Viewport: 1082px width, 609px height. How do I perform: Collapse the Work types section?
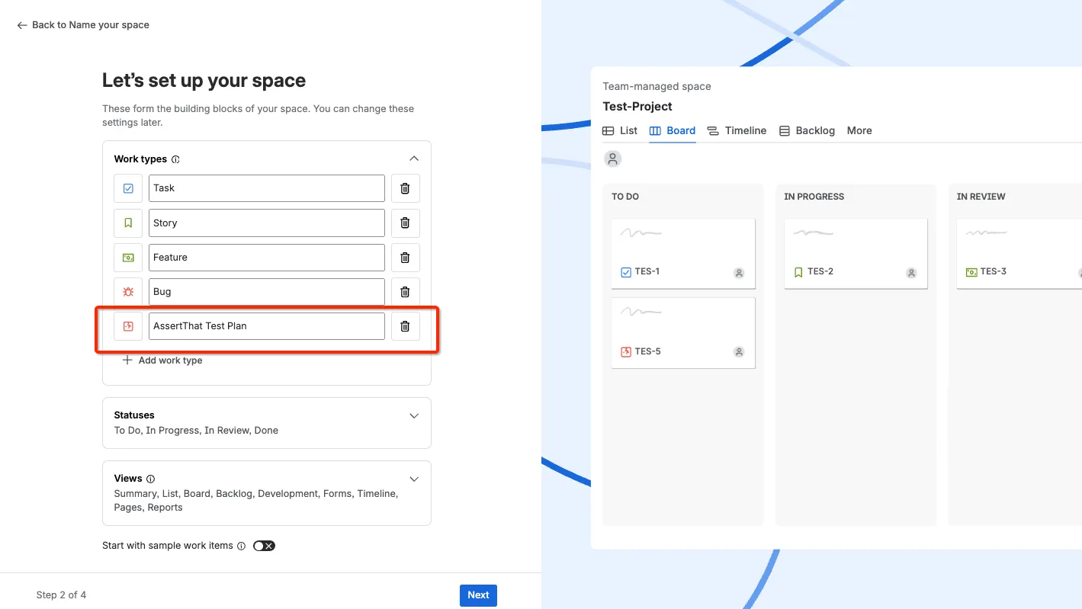point(414,159)
